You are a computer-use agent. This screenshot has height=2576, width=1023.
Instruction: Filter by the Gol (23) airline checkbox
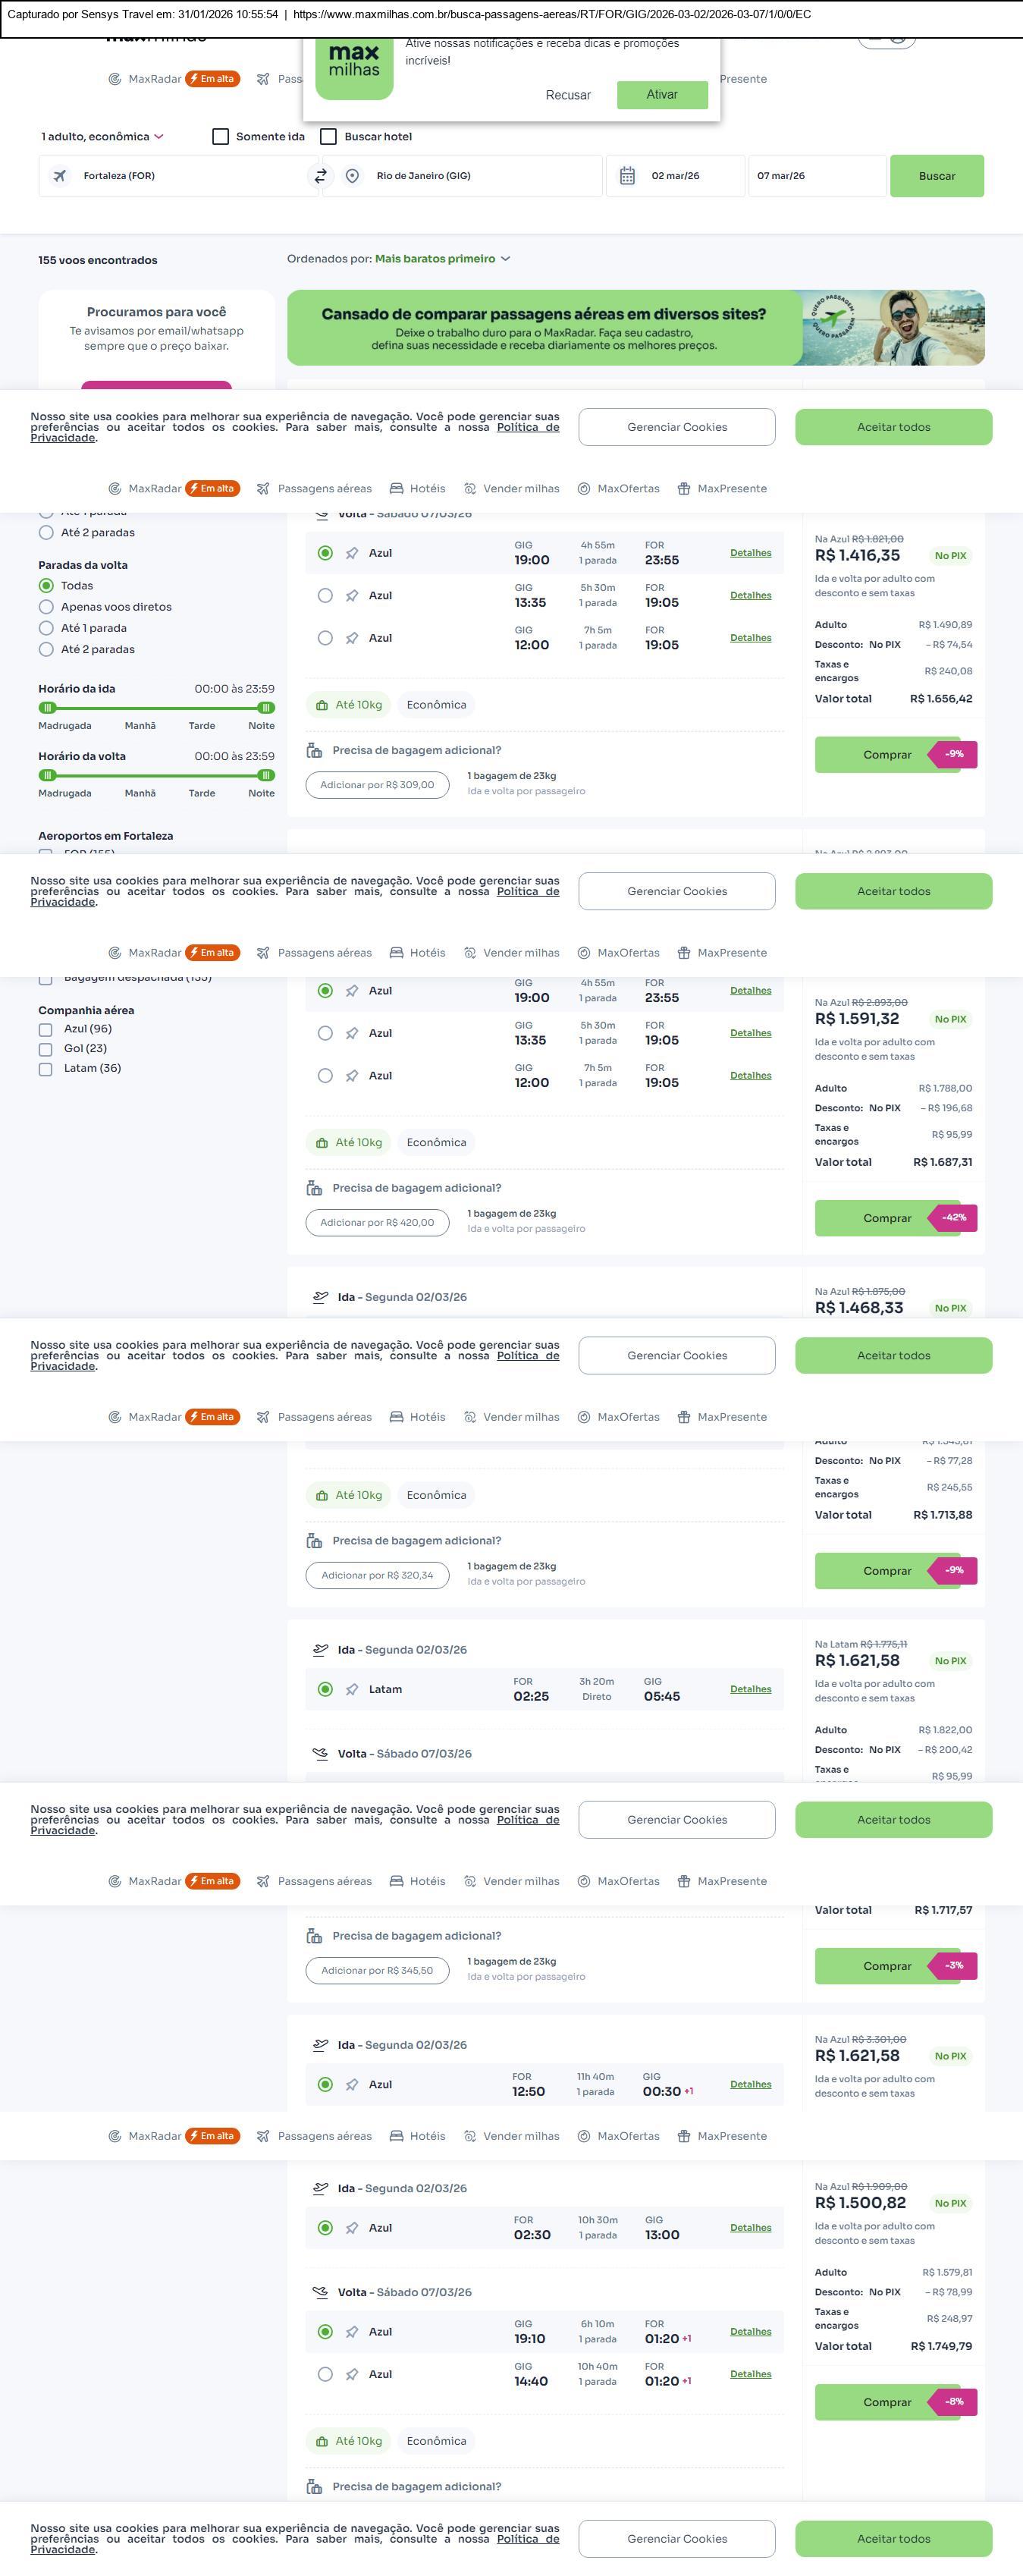click(45, 1049)
